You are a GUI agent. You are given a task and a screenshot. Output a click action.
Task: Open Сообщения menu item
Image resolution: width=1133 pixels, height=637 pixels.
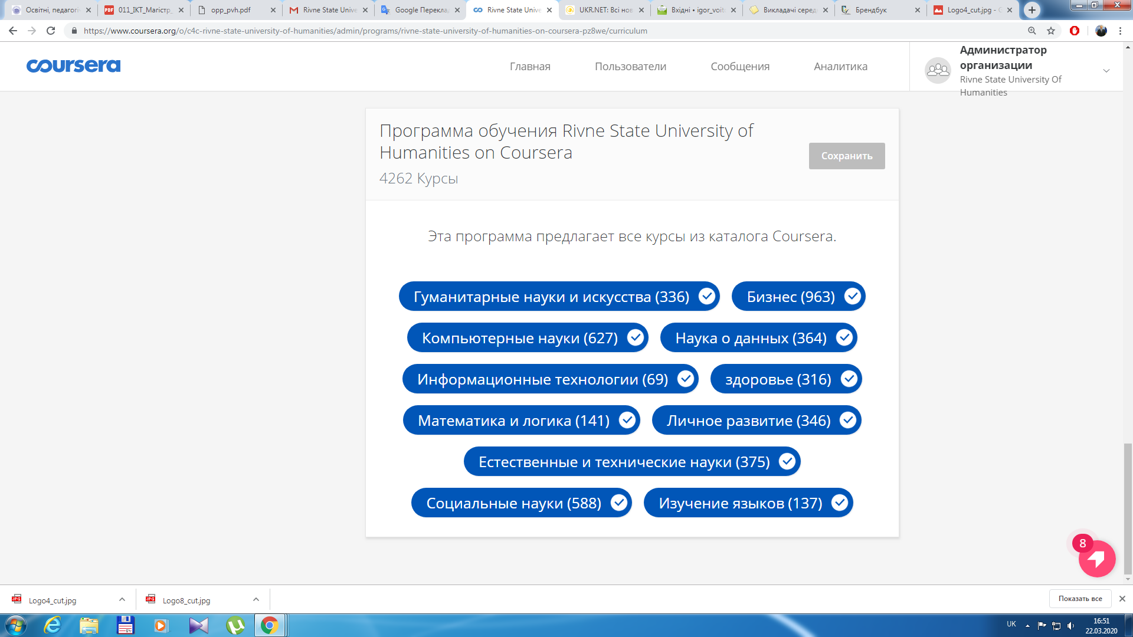740,67
